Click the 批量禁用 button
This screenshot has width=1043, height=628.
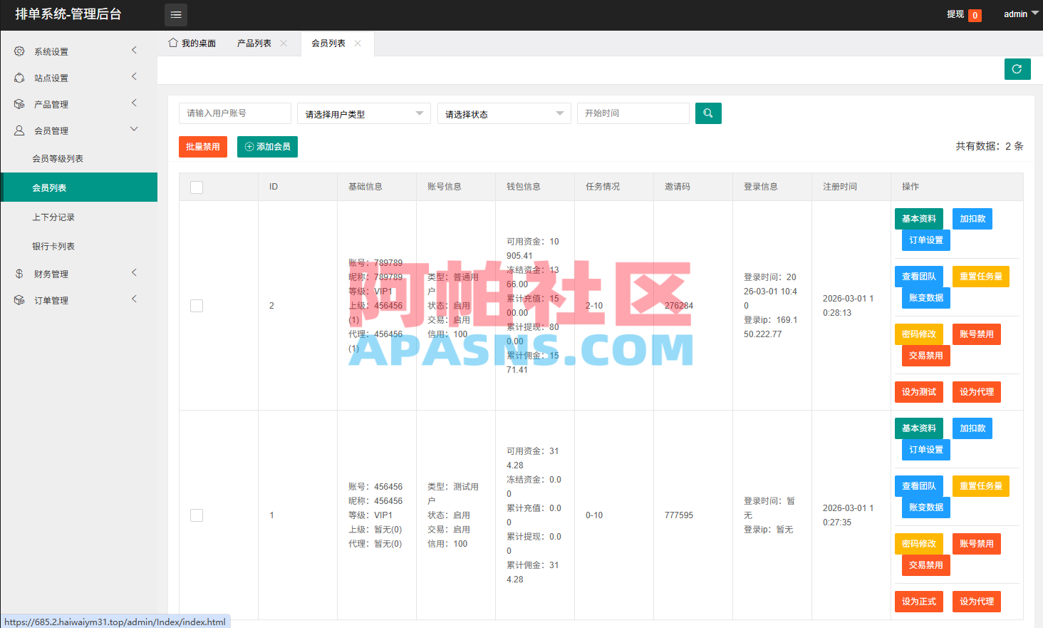point(203,147)
